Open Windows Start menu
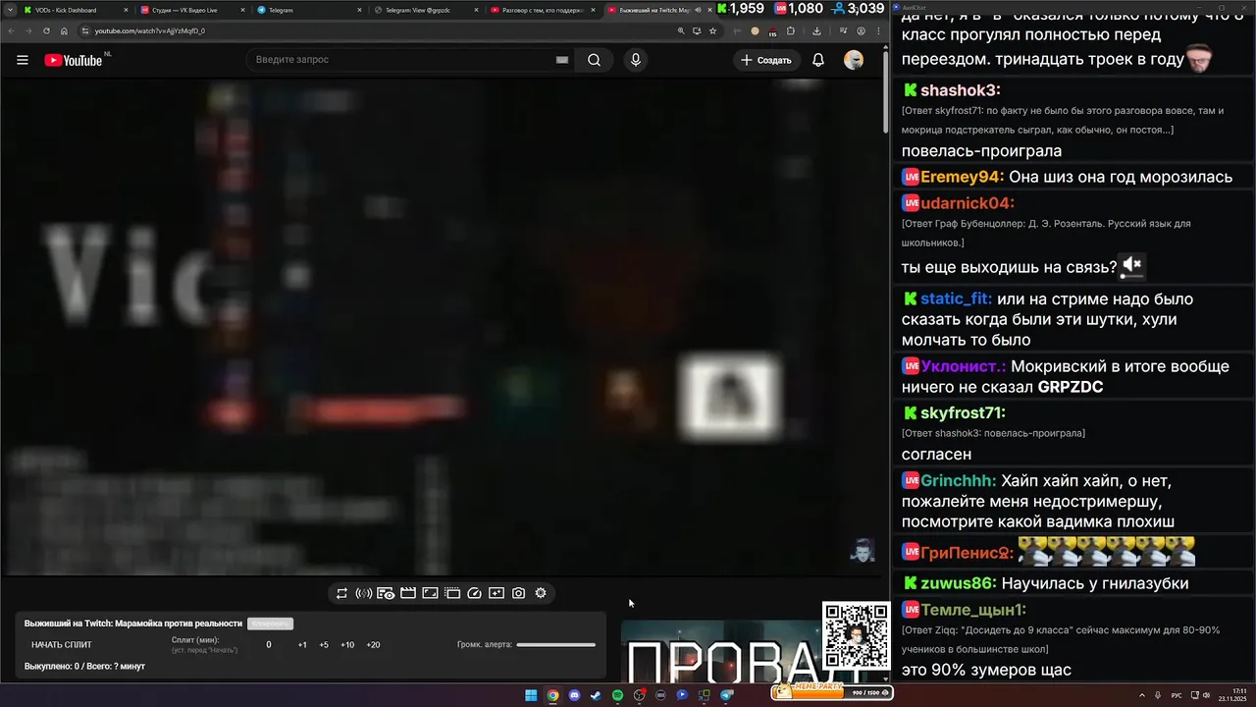This screenshot has height=707, width=1256. point(531,695)
